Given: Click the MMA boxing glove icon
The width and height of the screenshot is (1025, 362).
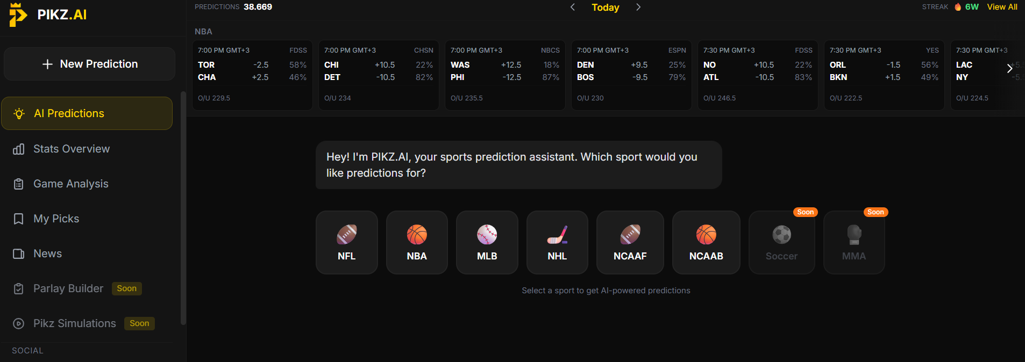Looking at the screenshot, I should [854, 235].
